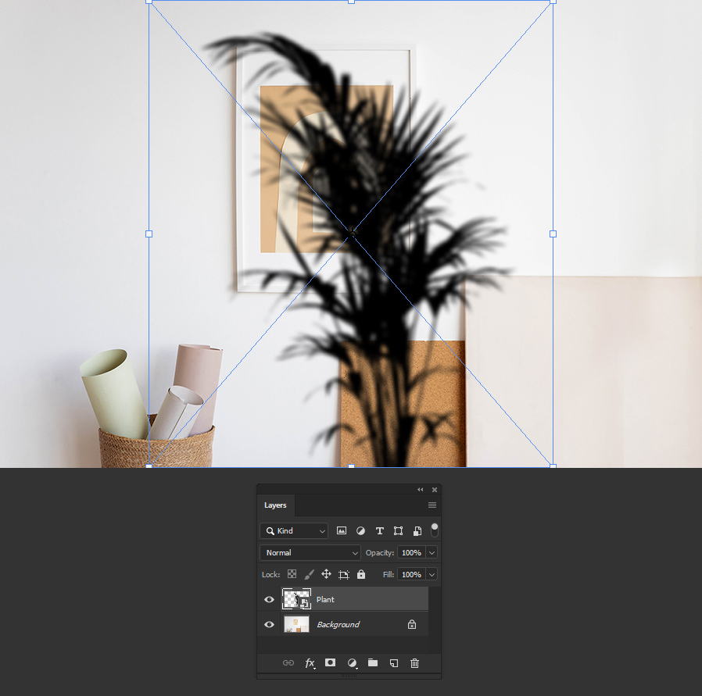This screenshot has width=702, height=696.
Task: Filter layers by pixel layers icon
Action: coord(342,530)
